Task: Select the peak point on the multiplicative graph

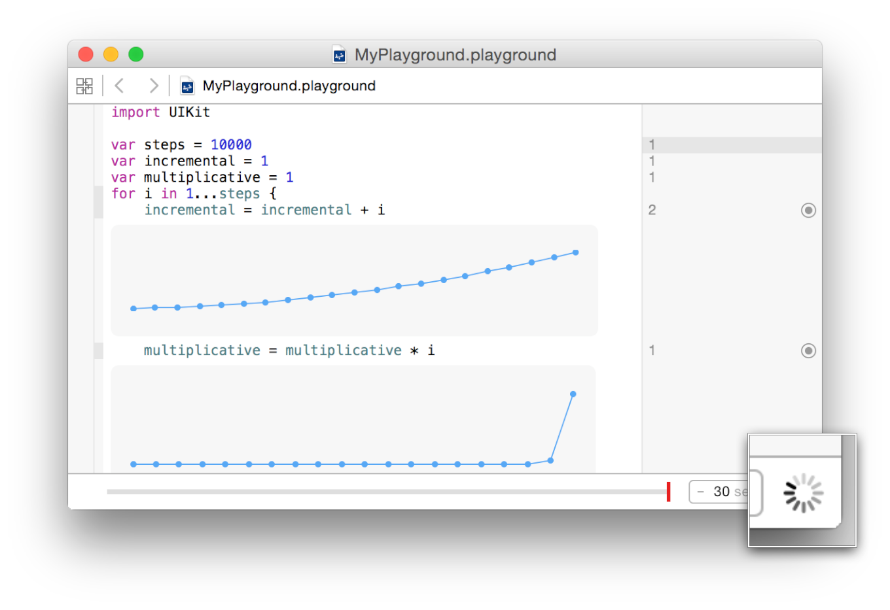Action: pos(573,394)
